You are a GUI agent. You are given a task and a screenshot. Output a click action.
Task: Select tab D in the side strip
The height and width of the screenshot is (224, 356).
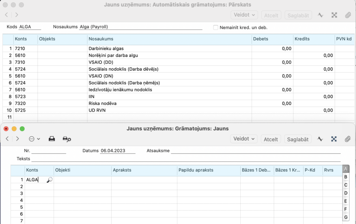tap(346, 193)
